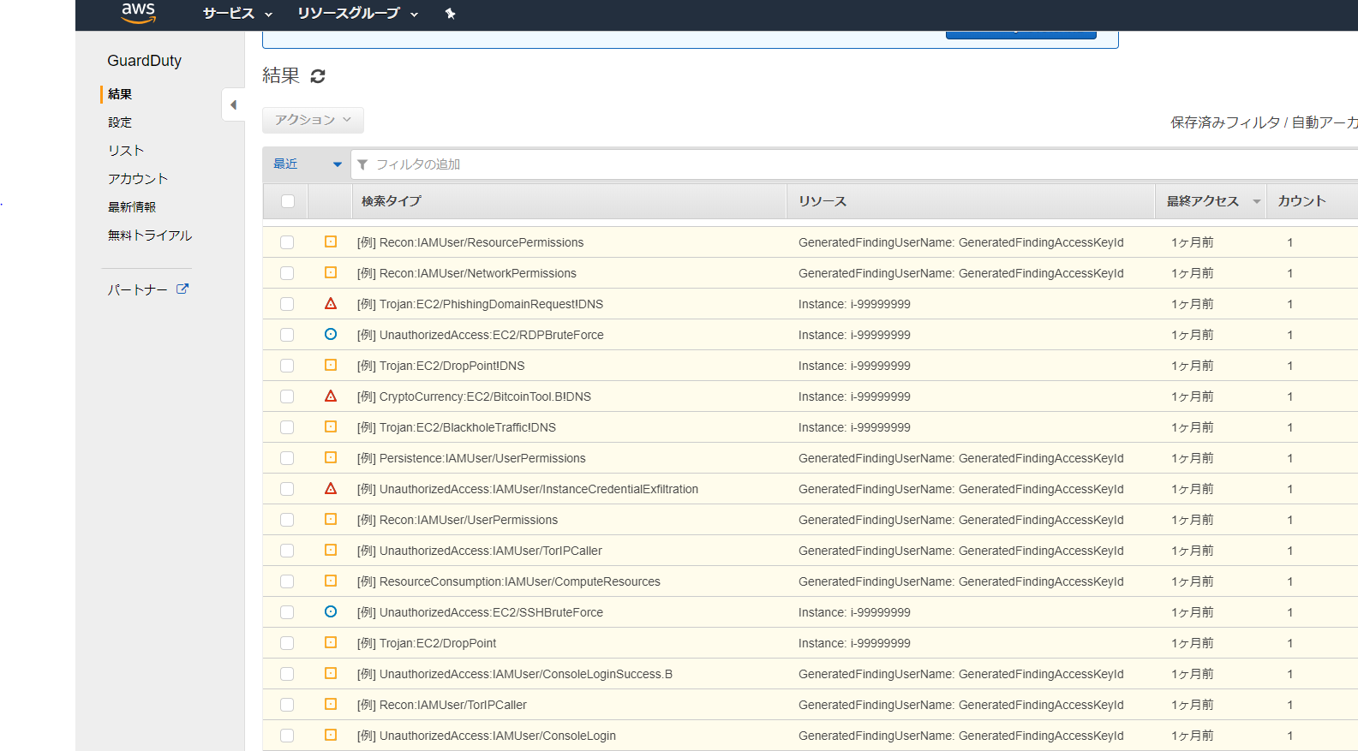Click the orange severity square for Recon:IAMUser/ResourcePermissions
1358x751 pixels.
(x=331, y=242)
